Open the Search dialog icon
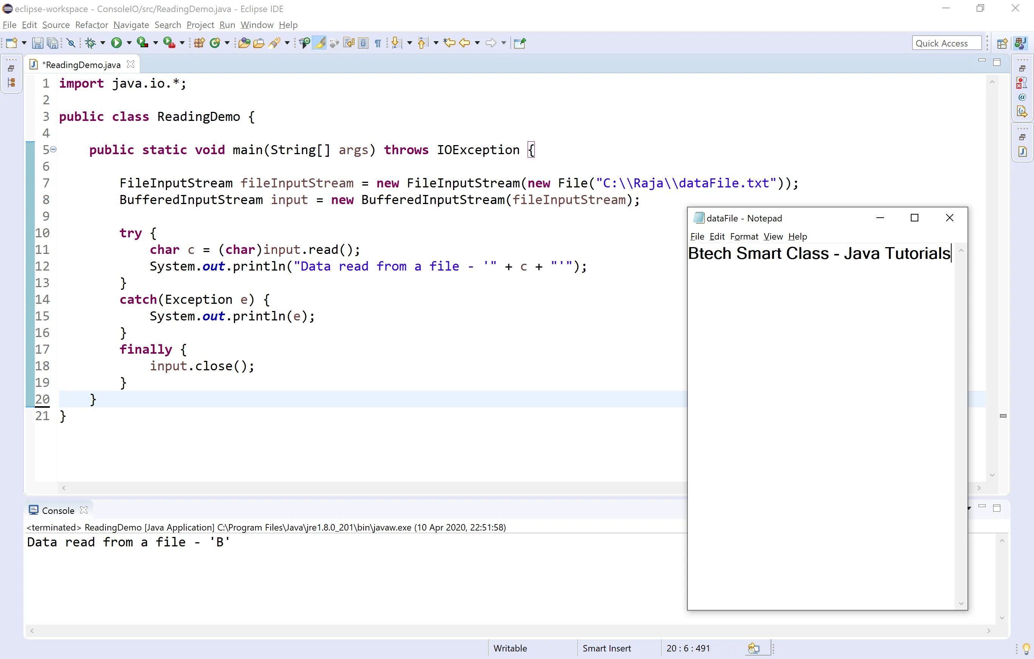 tap(275, 42)
